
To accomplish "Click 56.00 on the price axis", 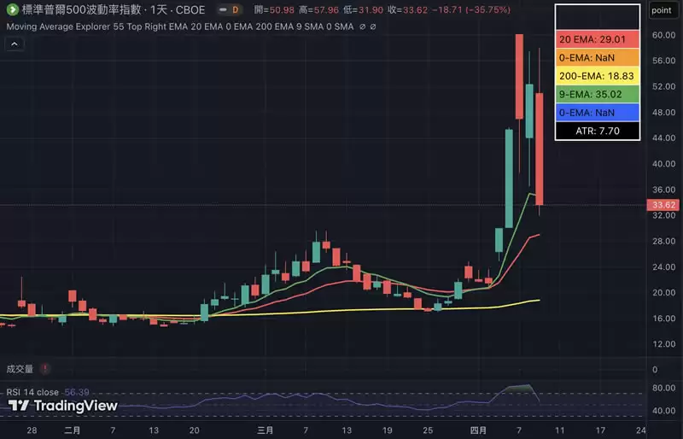I will point(664,61).
